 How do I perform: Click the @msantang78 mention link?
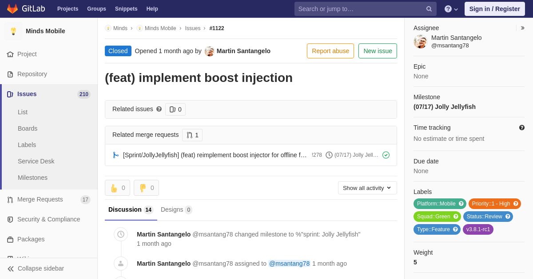[x=289, y=263]
